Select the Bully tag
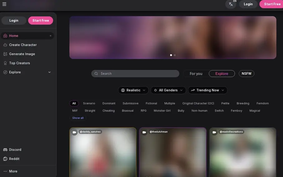The width and height of the screenshot is (283, 177). click(181, 111)
